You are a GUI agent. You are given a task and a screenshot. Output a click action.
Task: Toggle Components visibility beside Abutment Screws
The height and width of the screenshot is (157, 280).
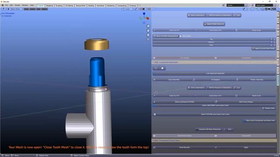click(245, 136)
